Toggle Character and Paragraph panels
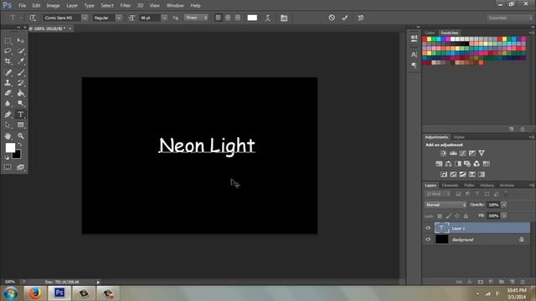536x301 pixels. pos(284,18)
